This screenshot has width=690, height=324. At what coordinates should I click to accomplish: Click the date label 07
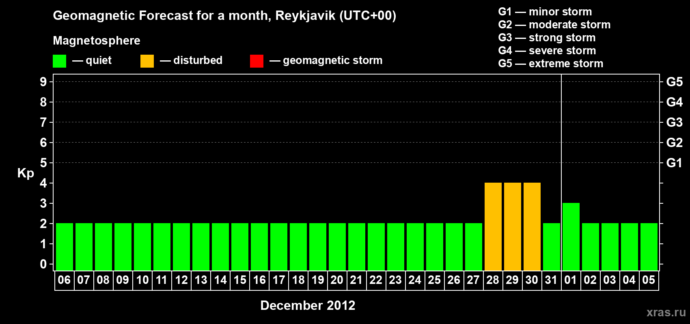84,280
